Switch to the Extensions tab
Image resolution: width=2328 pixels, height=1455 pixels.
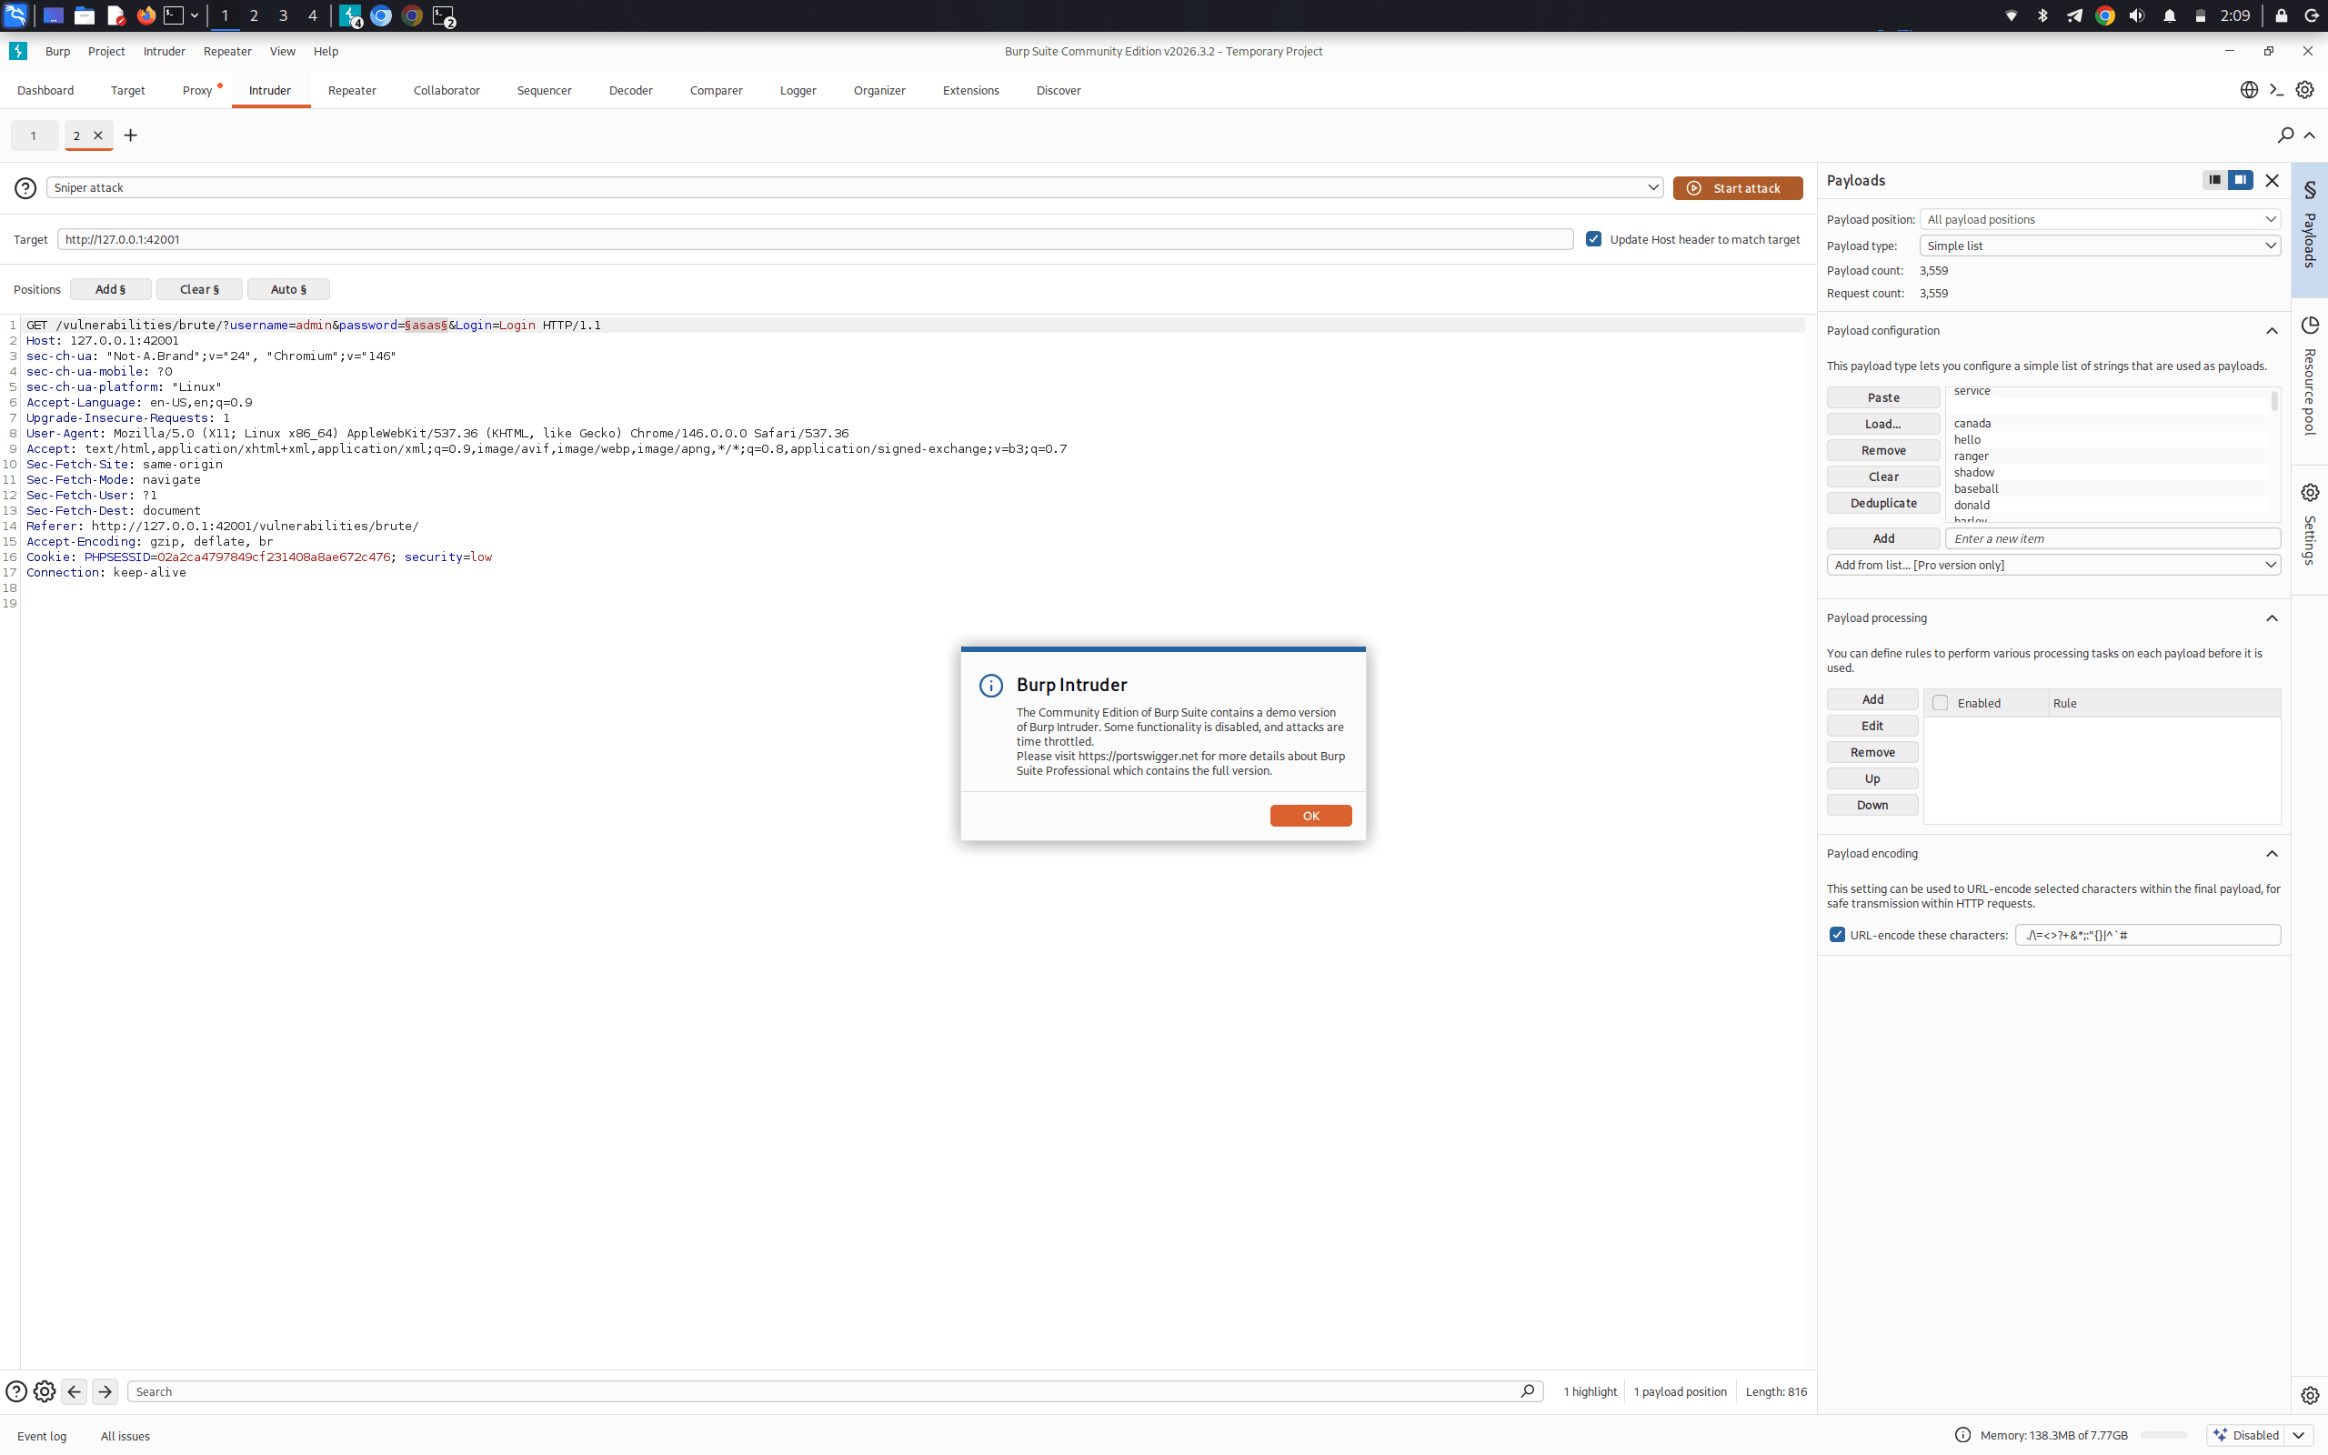click(970, 90)
